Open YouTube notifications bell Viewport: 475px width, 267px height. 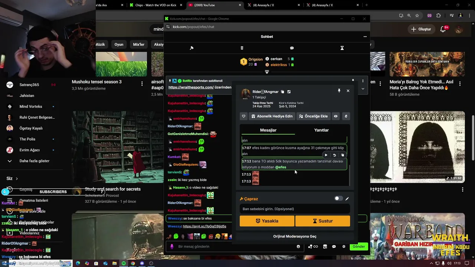point(443,29)
